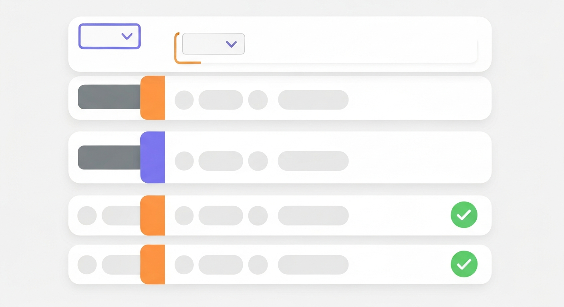
Task: Click the green checkmark in the bottom row
Action: (x=464, y=264)
